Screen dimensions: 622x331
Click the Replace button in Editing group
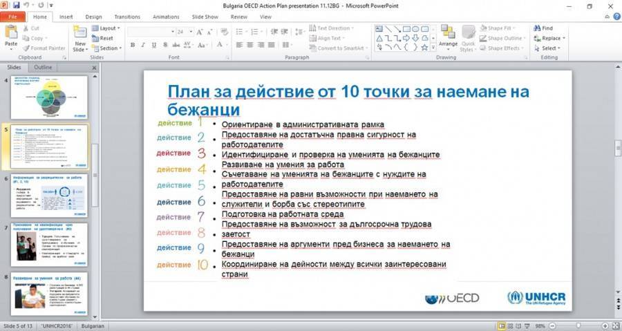(x=550, y=39)
